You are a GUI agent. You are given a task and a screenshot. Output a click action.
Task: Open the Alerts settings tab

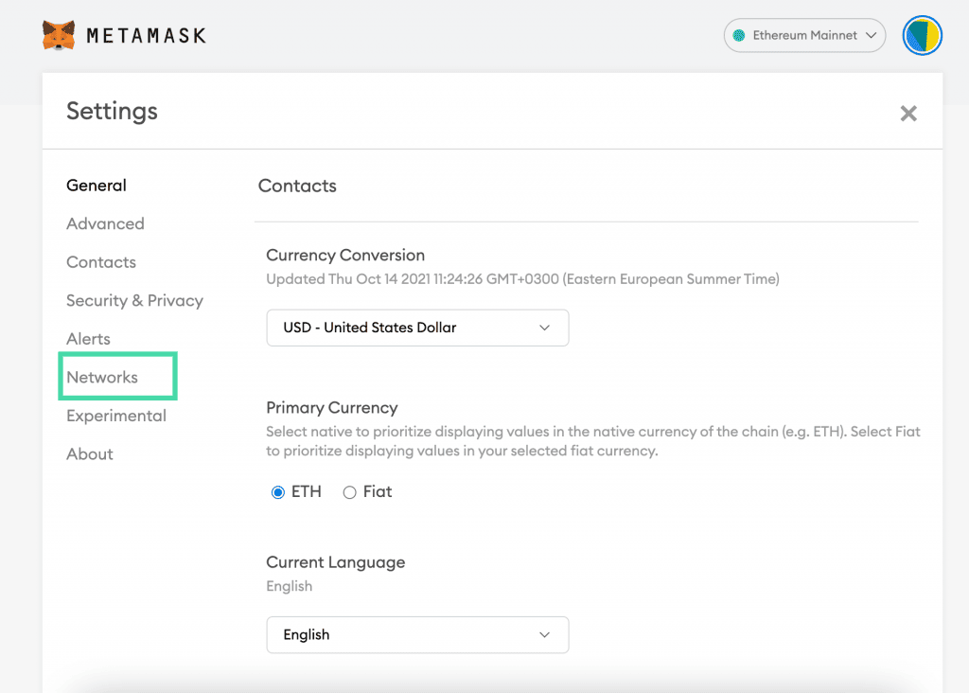point(88,339)
